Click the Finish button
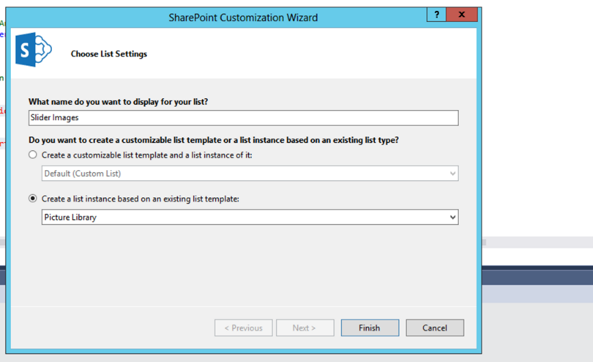This screenshot has width=593, height=362. pos(370,328)
